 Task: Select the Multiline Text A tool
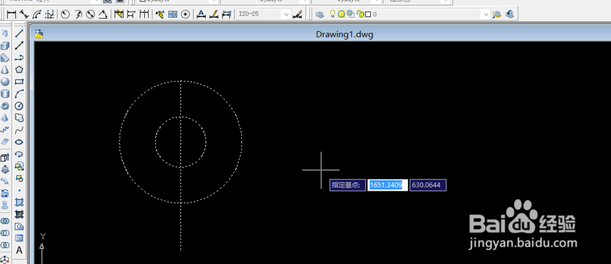coord(19,251)
